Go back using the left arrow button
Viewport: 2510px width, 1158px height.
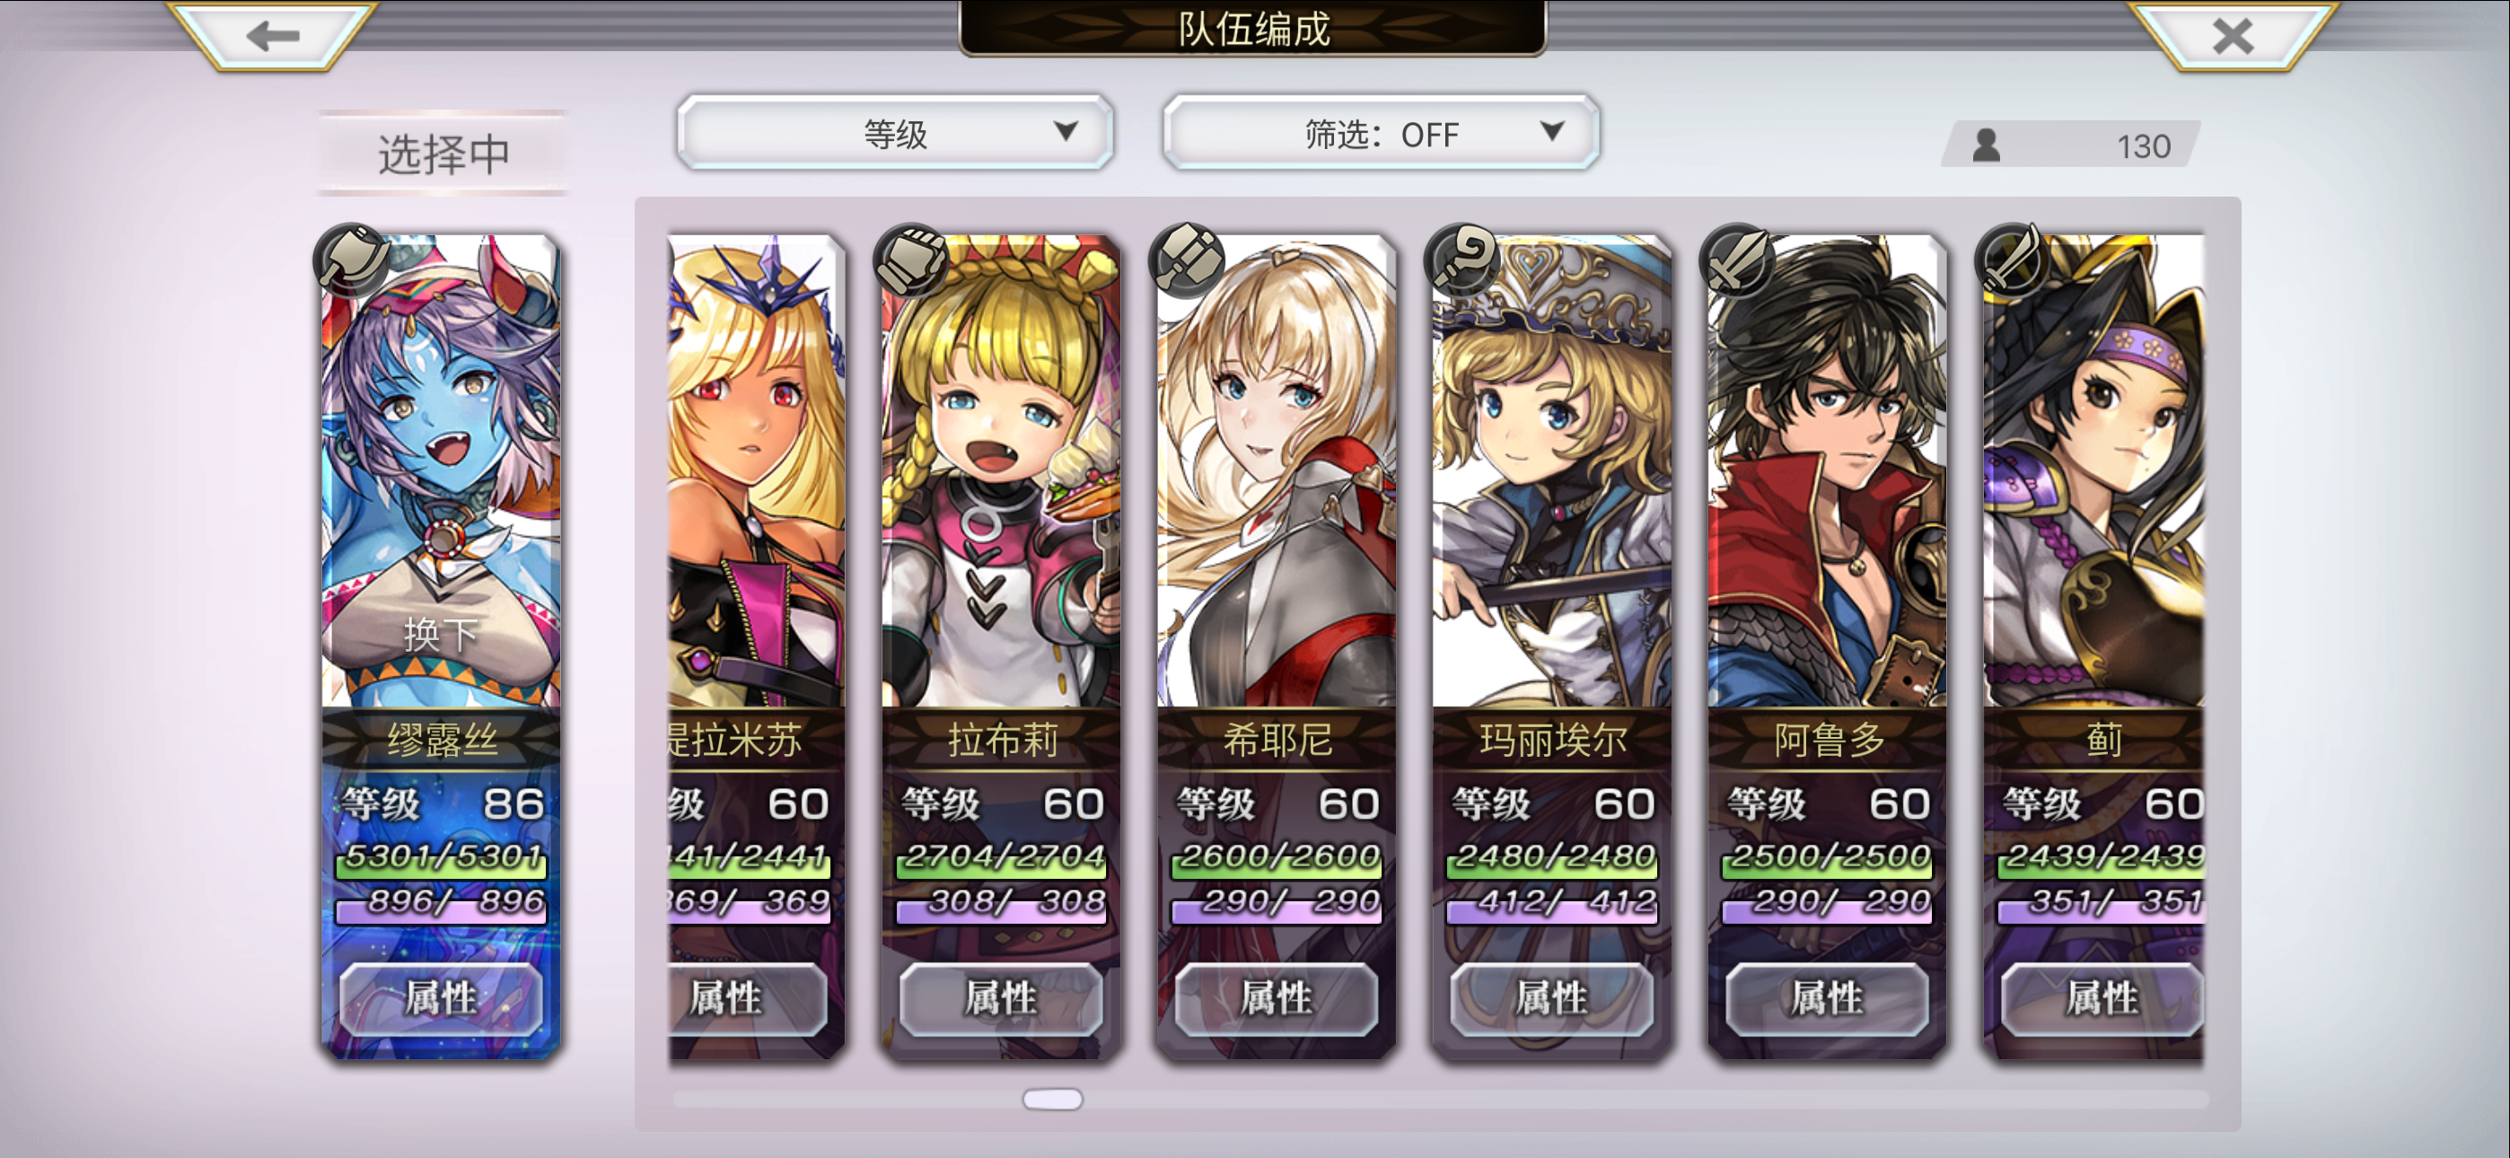pyautogui.click(x=272, y=36)
